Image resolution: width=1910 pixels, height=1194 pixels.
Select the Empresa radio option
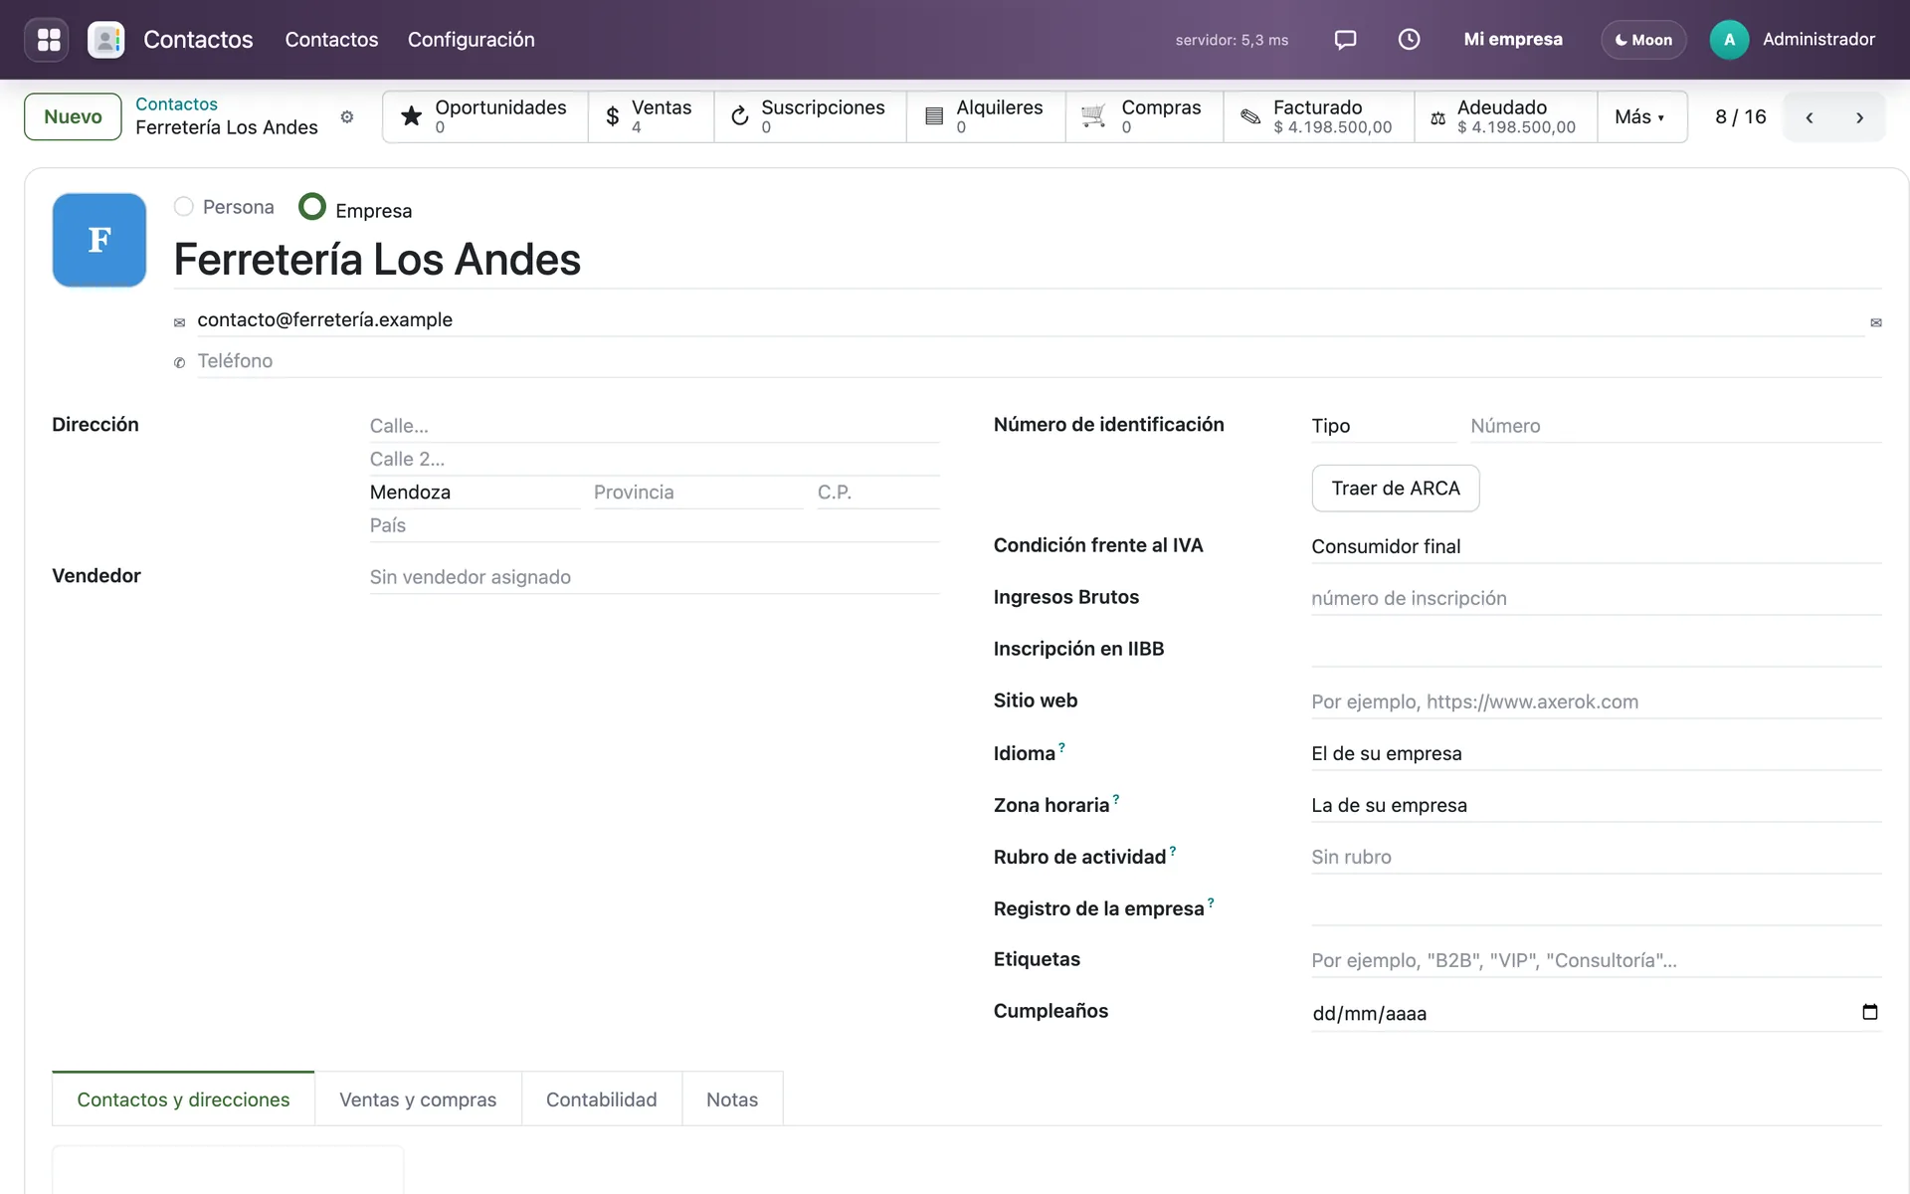pos(312,206)
